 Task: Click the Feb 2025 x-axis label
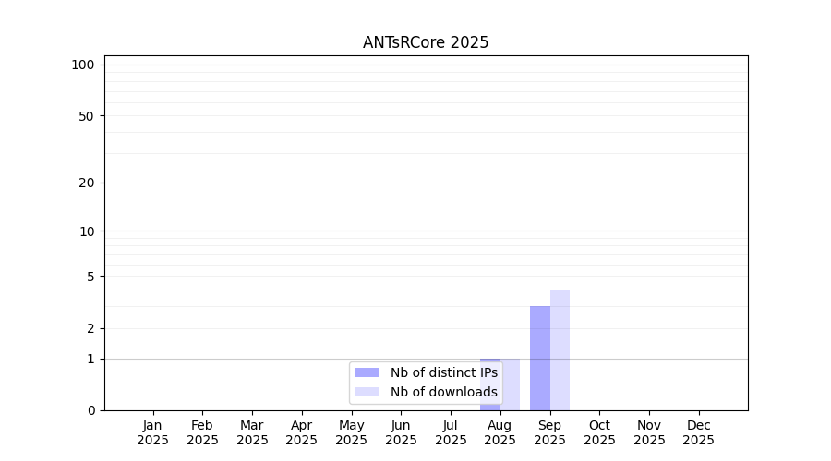(202, 432)
